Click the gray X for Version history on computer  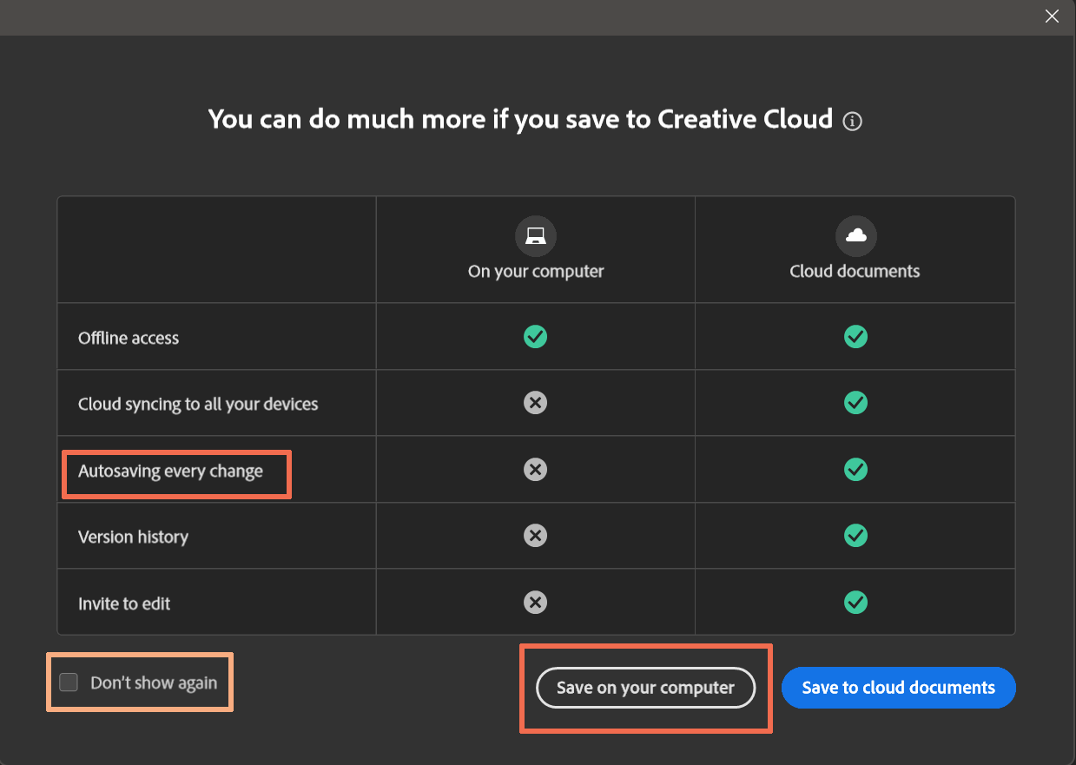[536, 536]
